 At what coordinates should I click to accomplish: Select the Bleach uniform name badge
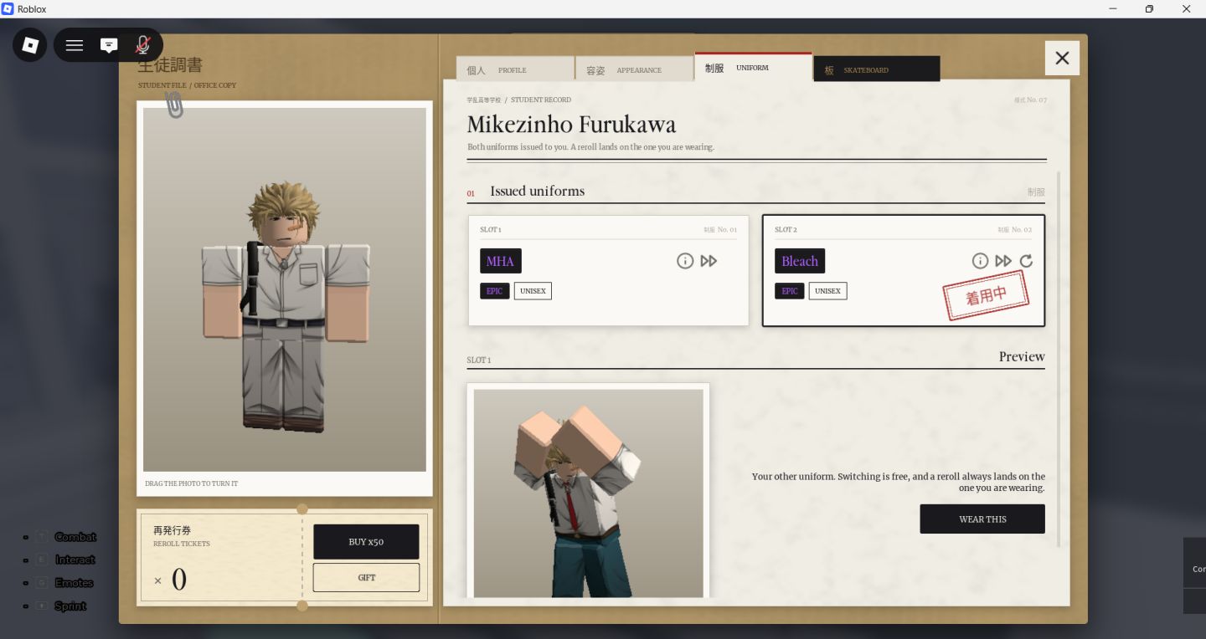[x=800, y=261]
